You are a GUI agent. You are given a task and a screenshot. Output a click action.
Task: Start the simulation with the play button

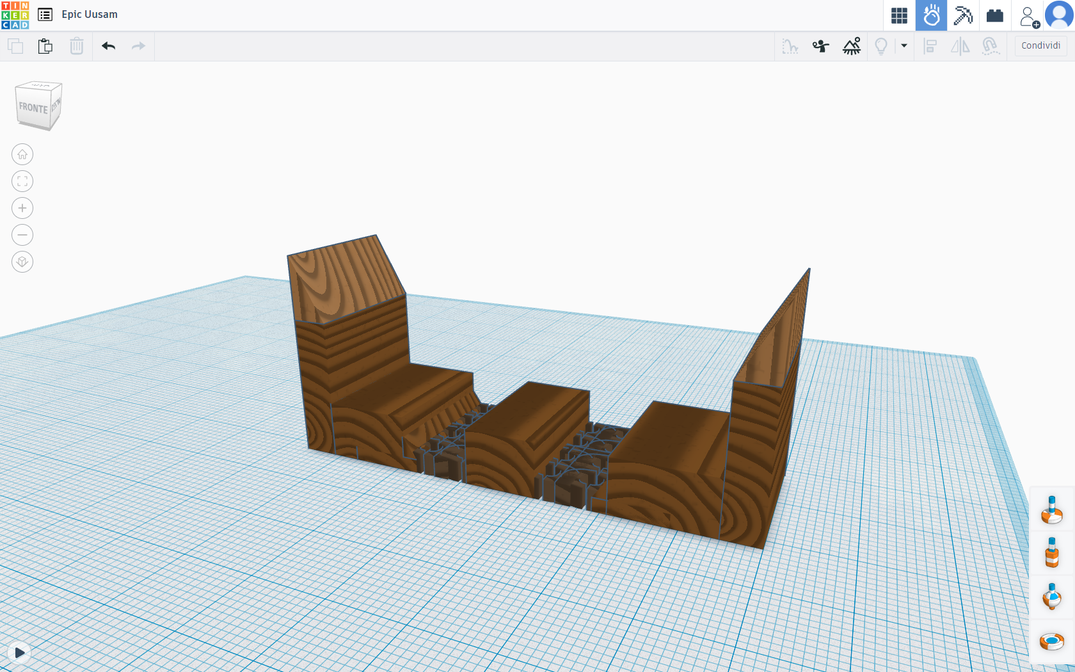coord(20,653)
